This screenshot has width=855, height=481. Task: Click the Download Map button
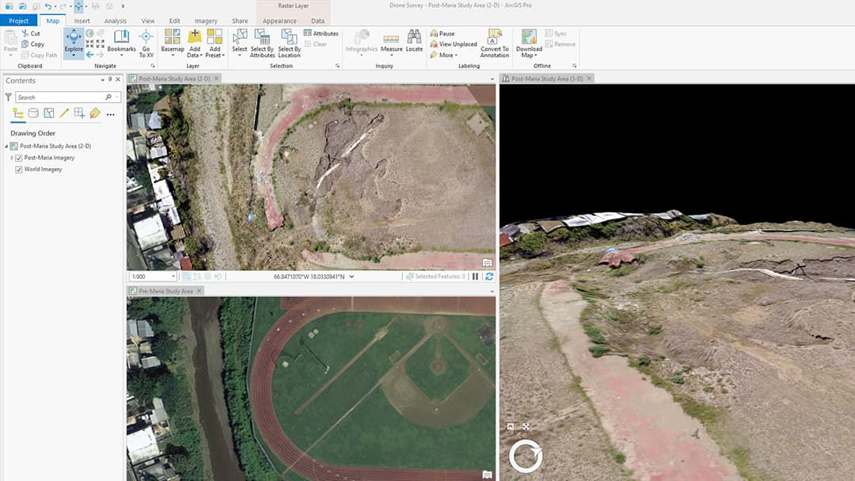527,42
